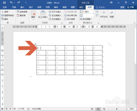Click the 共享 (Share) button
Image resolution: width=137 pixels, height=111 pixels.
point(130,7)
